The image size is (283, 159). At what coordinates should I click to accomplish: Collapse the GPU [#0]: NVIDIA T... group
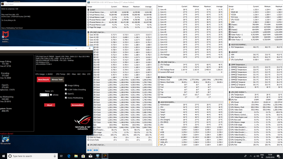tap(229, 92)
